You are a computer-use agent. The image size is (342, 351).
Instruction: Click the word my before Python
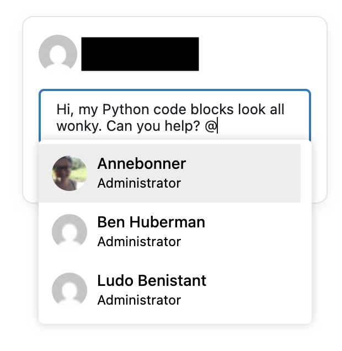click(88, 111)
